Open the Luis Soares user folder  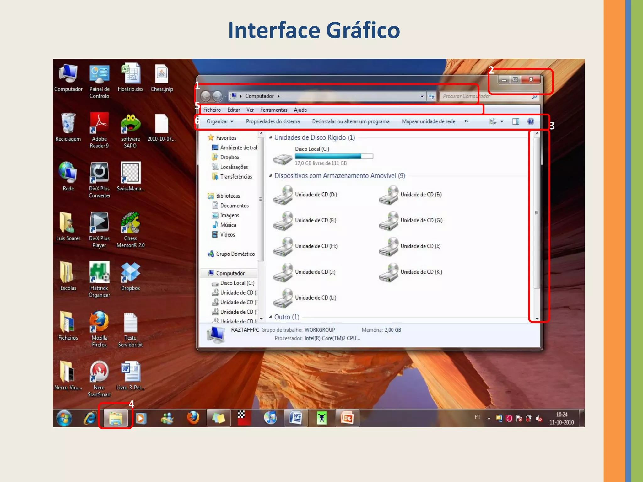coord(68,227)
